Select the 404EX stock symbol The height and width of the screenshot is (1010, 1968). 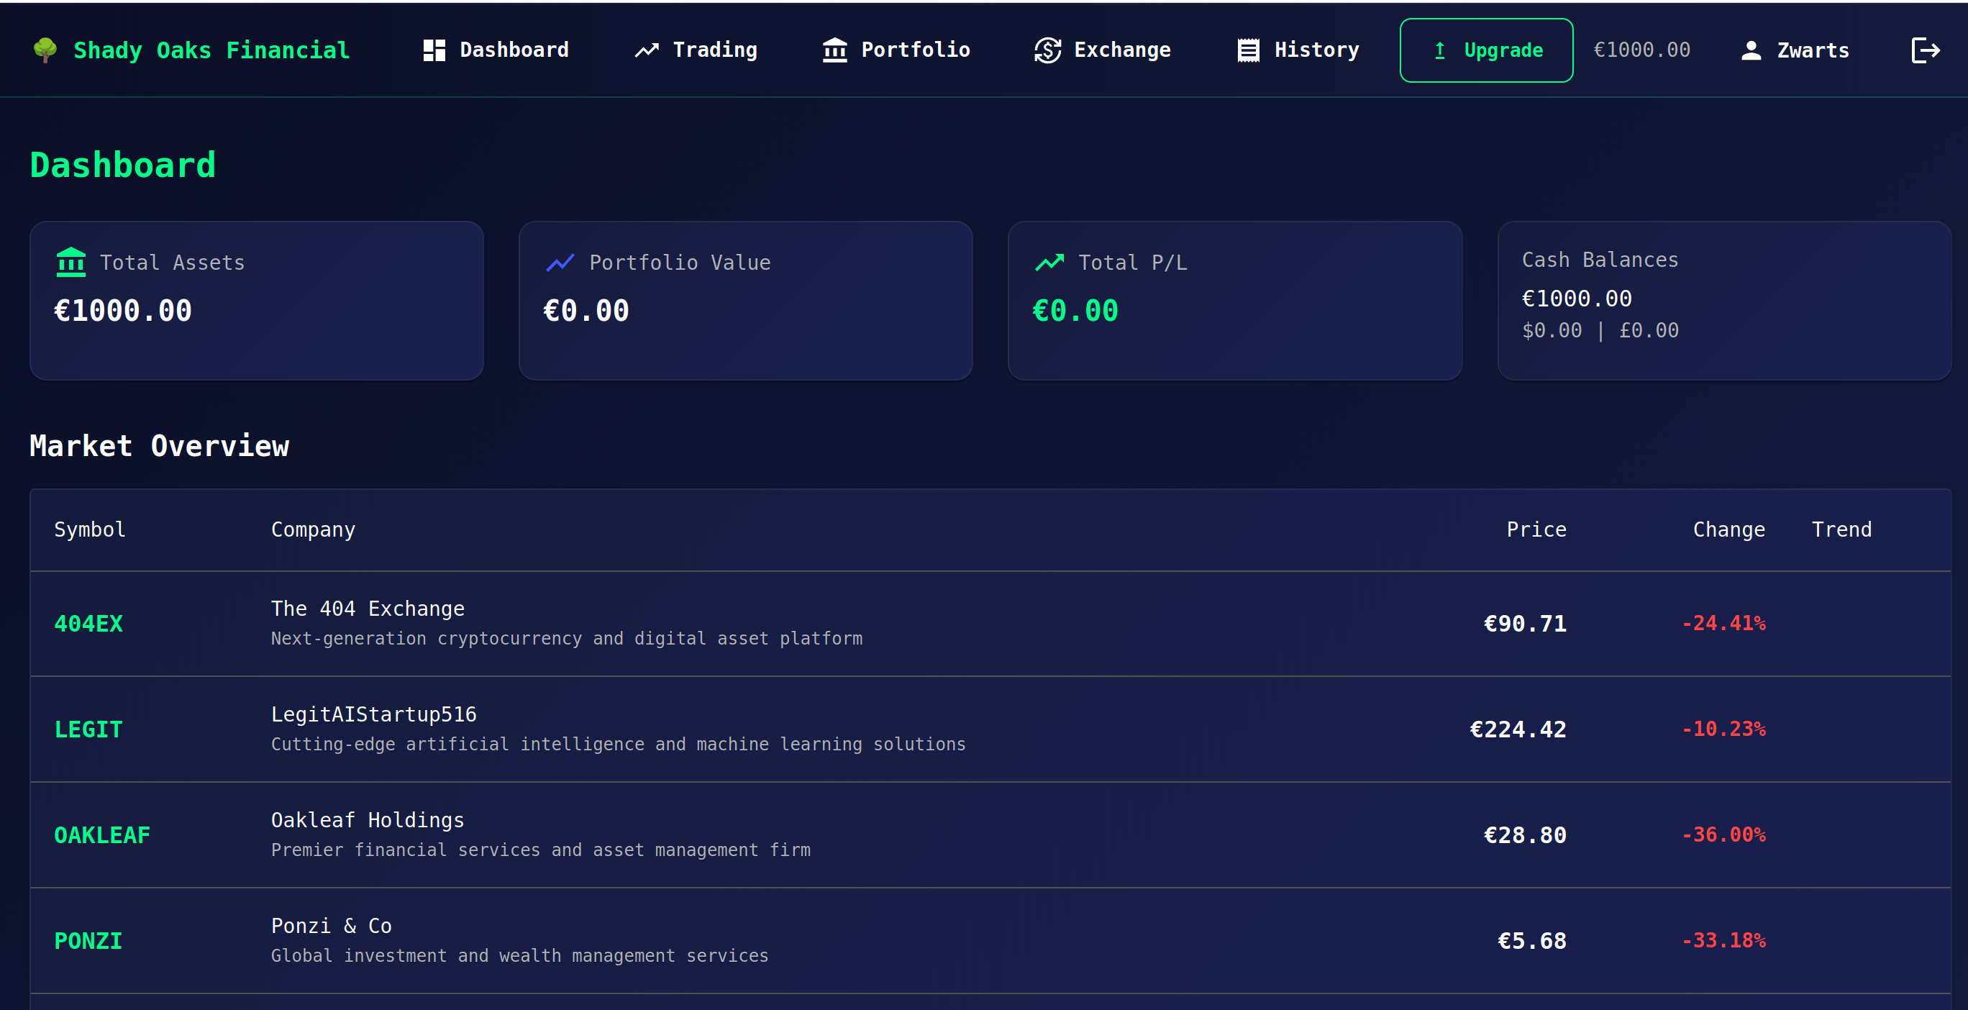(x=88, y=624)
